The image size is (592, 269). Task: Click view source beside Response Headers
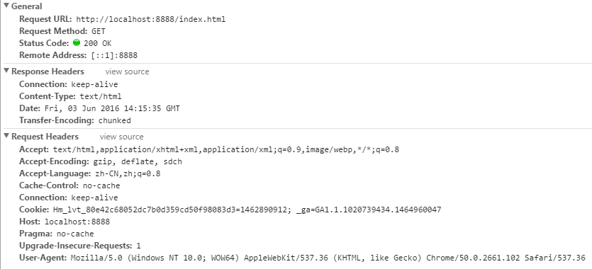127,71
